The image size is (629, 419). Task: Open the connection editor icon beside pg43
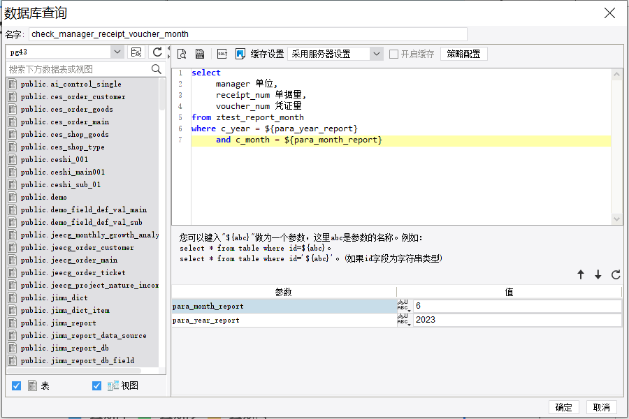point(136,52)
